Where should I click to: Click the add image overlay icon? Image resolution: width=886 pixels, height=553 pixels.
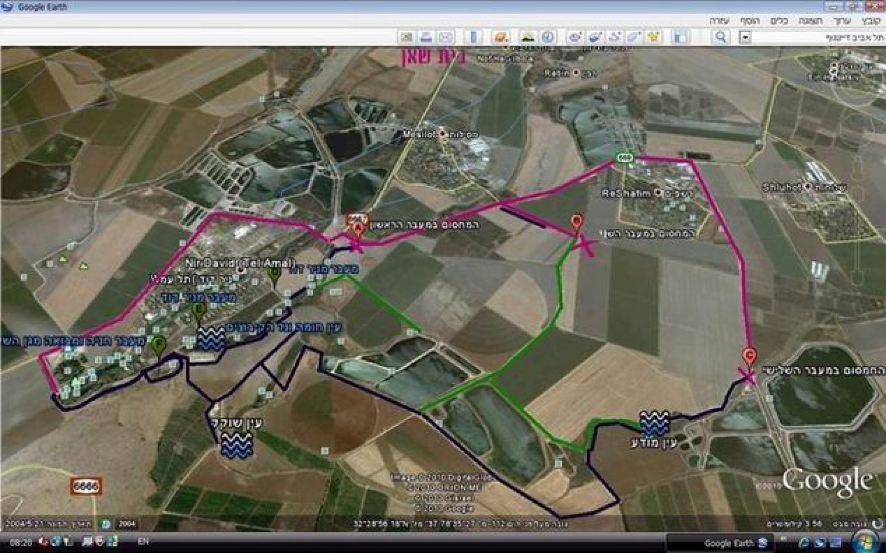pyautogui.click(x=594, y=37)
